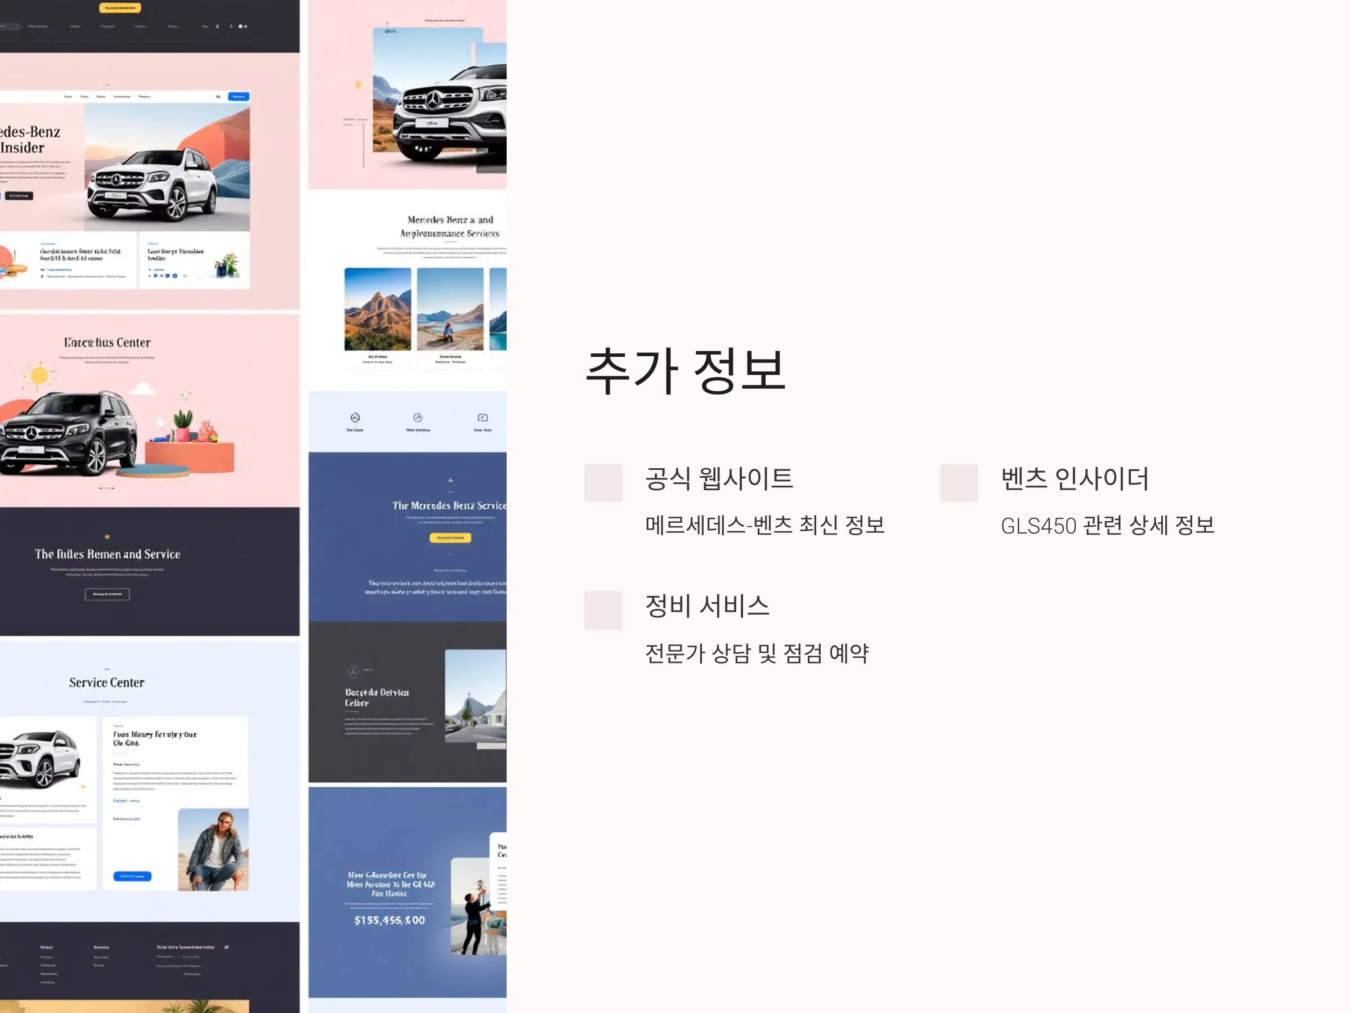Click the square icon beside 정비 서비스
The height and width of the screenshot is (1013, 1351).
tap(603, 610)
